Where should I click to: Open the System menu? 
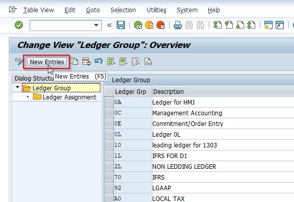point(187,10)
